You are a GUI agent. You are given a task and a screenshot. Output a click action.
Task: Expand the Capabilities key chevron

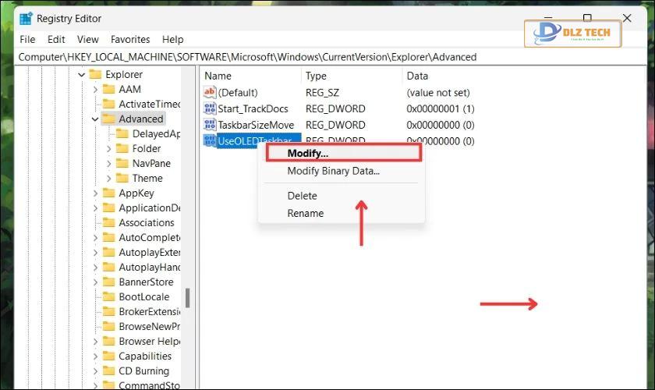[95, 356]
